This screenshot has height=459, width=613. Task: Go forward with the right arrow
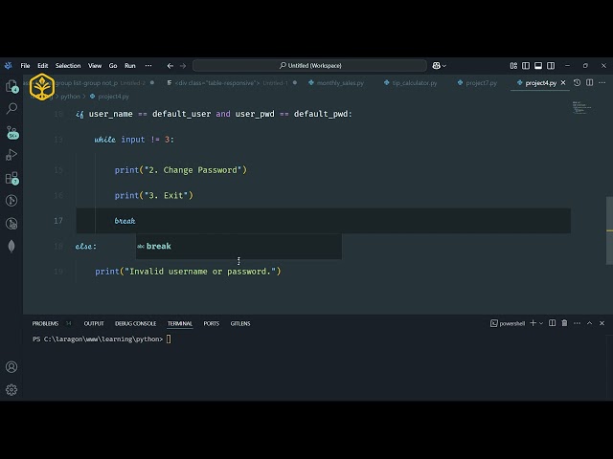pyautogui.click(x=183, y=66)
